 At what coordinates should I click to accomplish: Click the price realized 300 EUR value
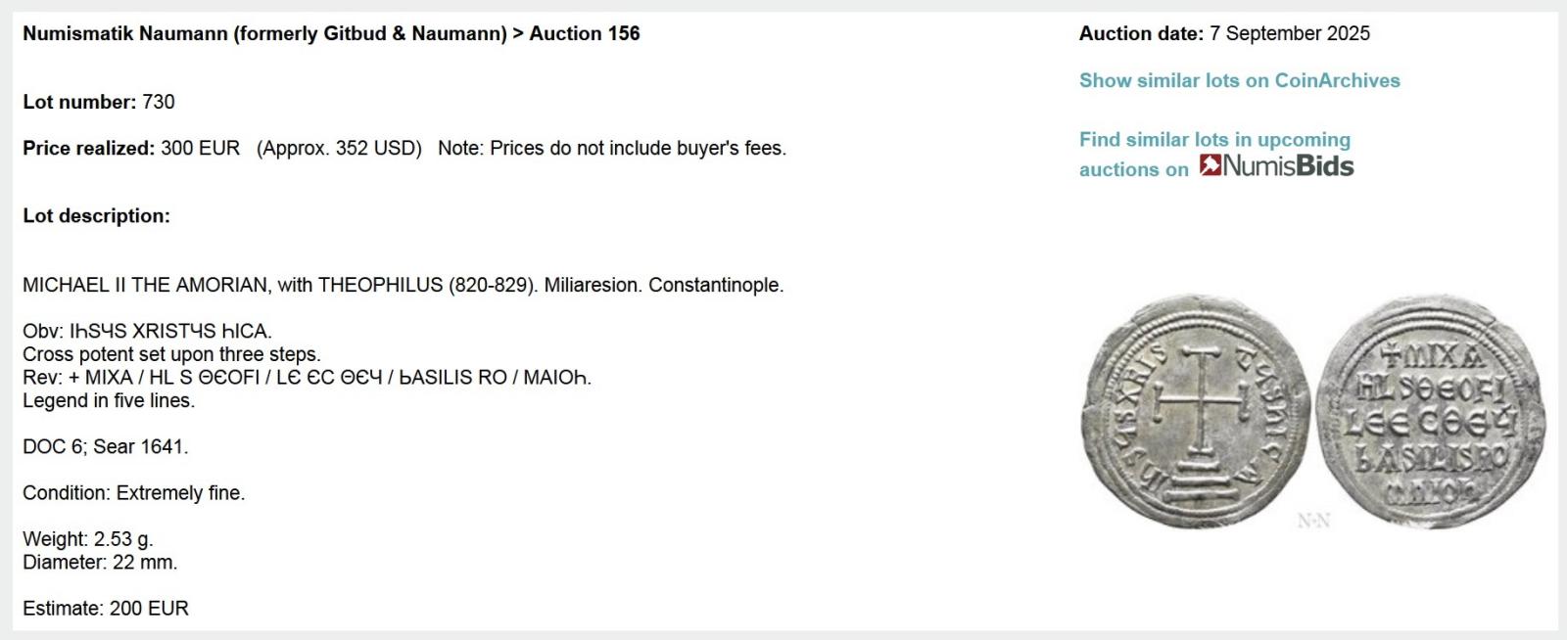200,149
